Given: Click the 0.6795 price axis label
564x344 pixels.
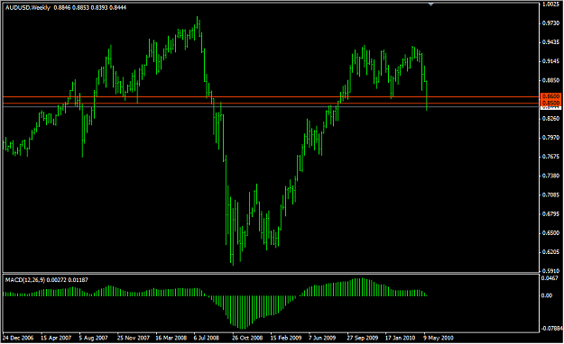Looking at the screenshot, I should coord(550,214).
